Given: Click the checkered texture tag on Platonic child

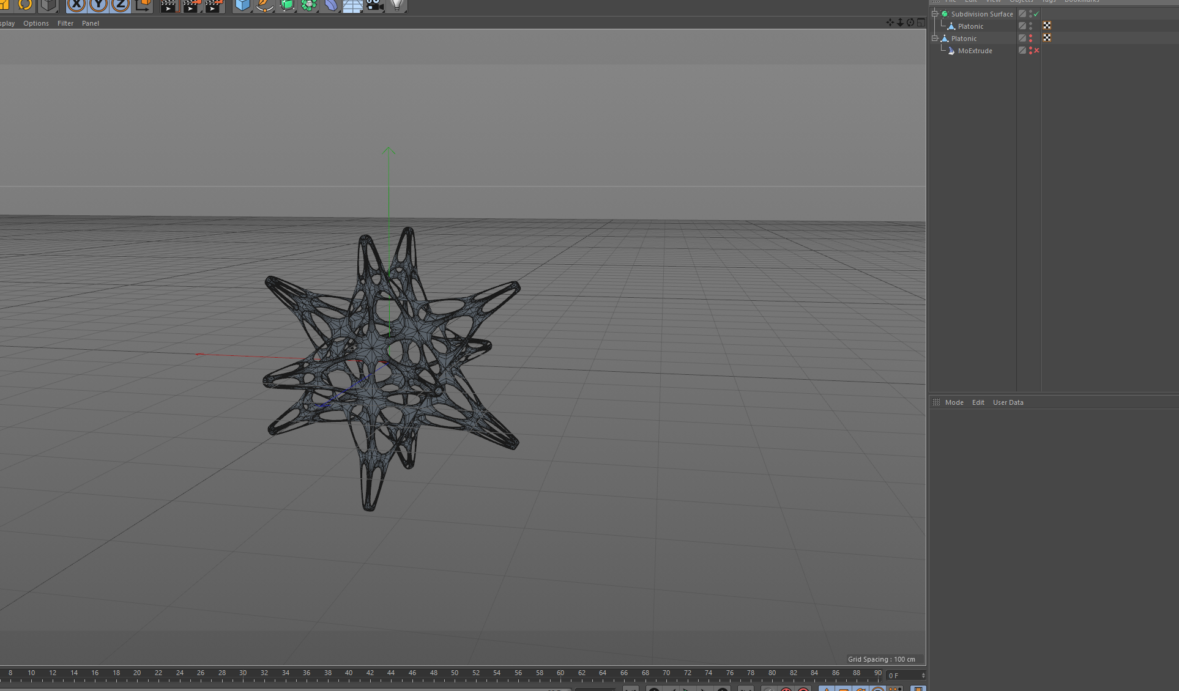Looking at the screenshot, I should (1047, 26).
